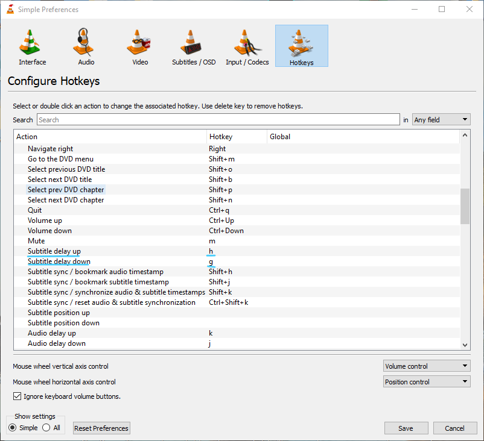Select Subtitle sync / synchronize audio & subtitle timestamps row
This screenshot has height=441, width=484.
point(237,292)
